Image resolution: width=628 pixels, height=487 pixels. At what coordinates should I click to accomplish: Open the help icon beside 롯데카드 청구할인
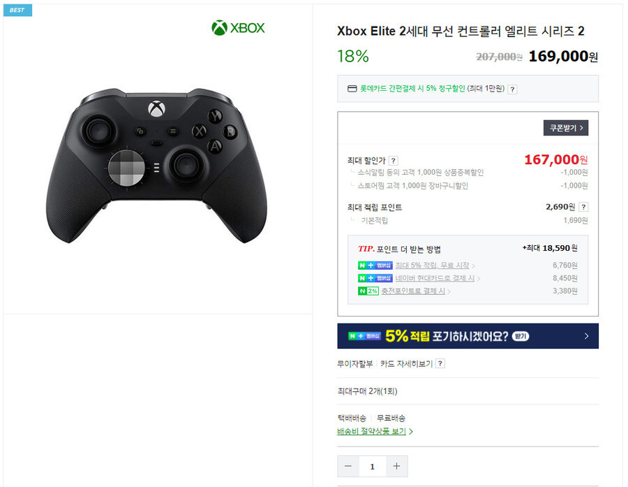tap(512, 89)
